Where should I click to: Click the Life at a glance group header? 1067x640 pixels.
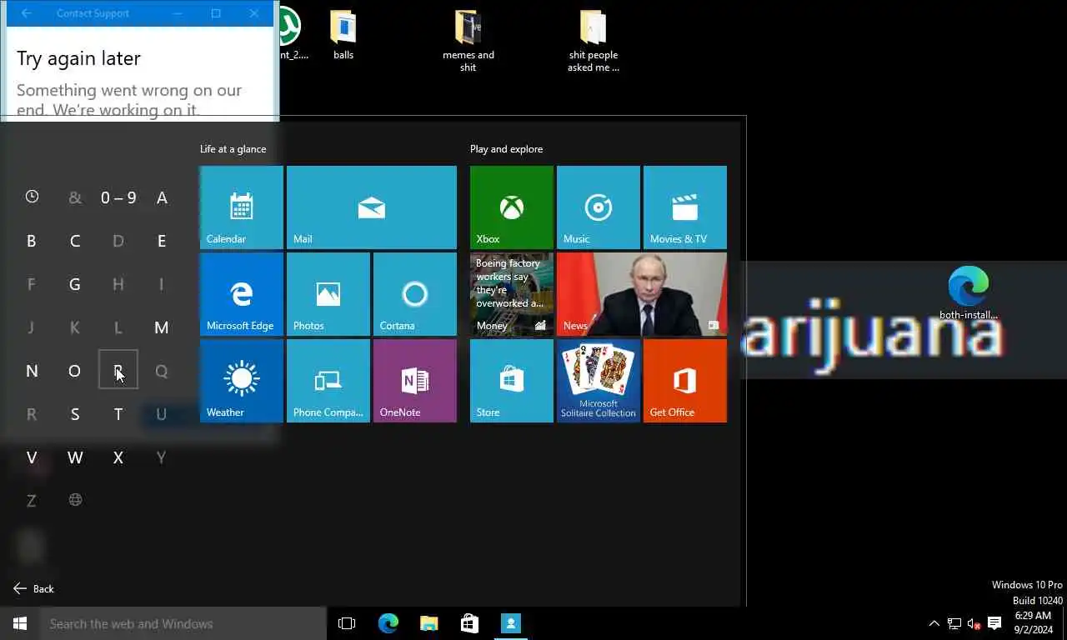tap(233, 149)
